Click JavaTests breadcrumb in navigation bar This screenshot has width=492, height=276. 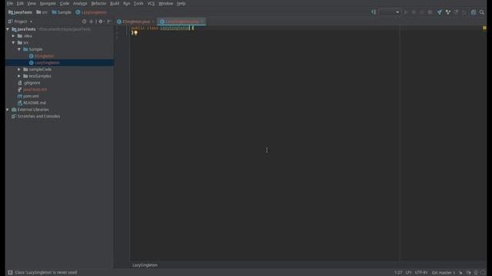tap(20, 12)
